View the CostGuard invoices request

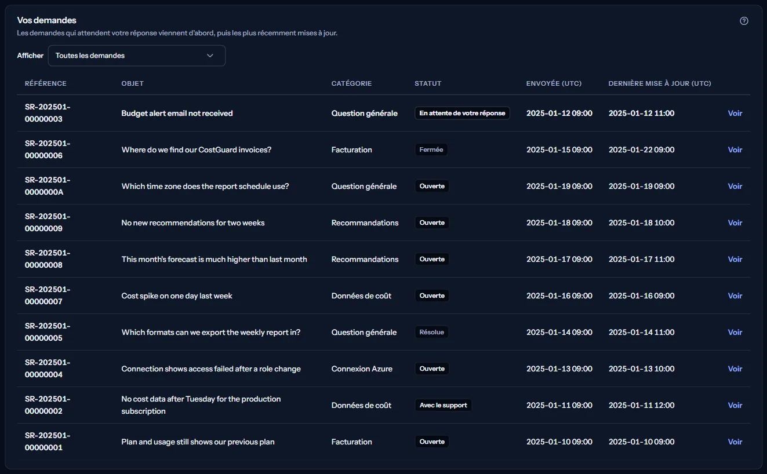735,150
